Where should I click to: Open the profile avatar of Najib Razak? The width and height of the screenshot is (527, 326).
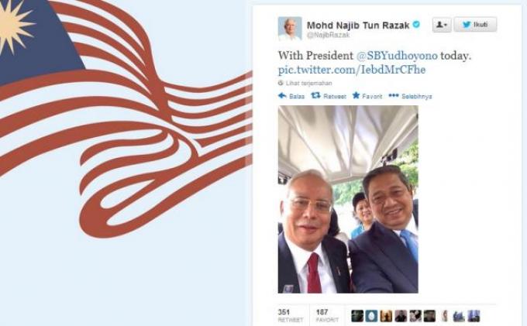coord(290,29)
